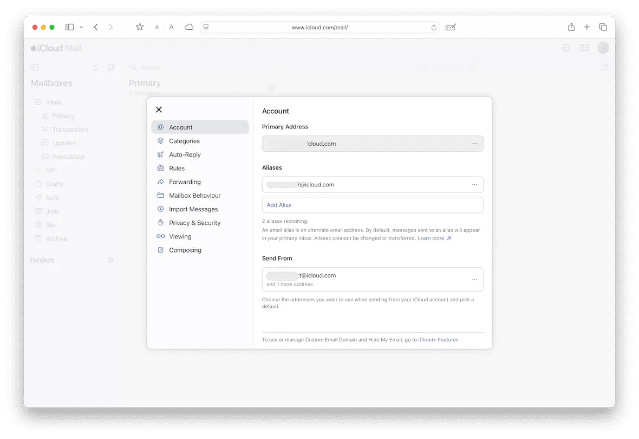Viewport: 639px width, 439px height.
Task: Click the iCloud Mail logo title
Action: [56, 48]
